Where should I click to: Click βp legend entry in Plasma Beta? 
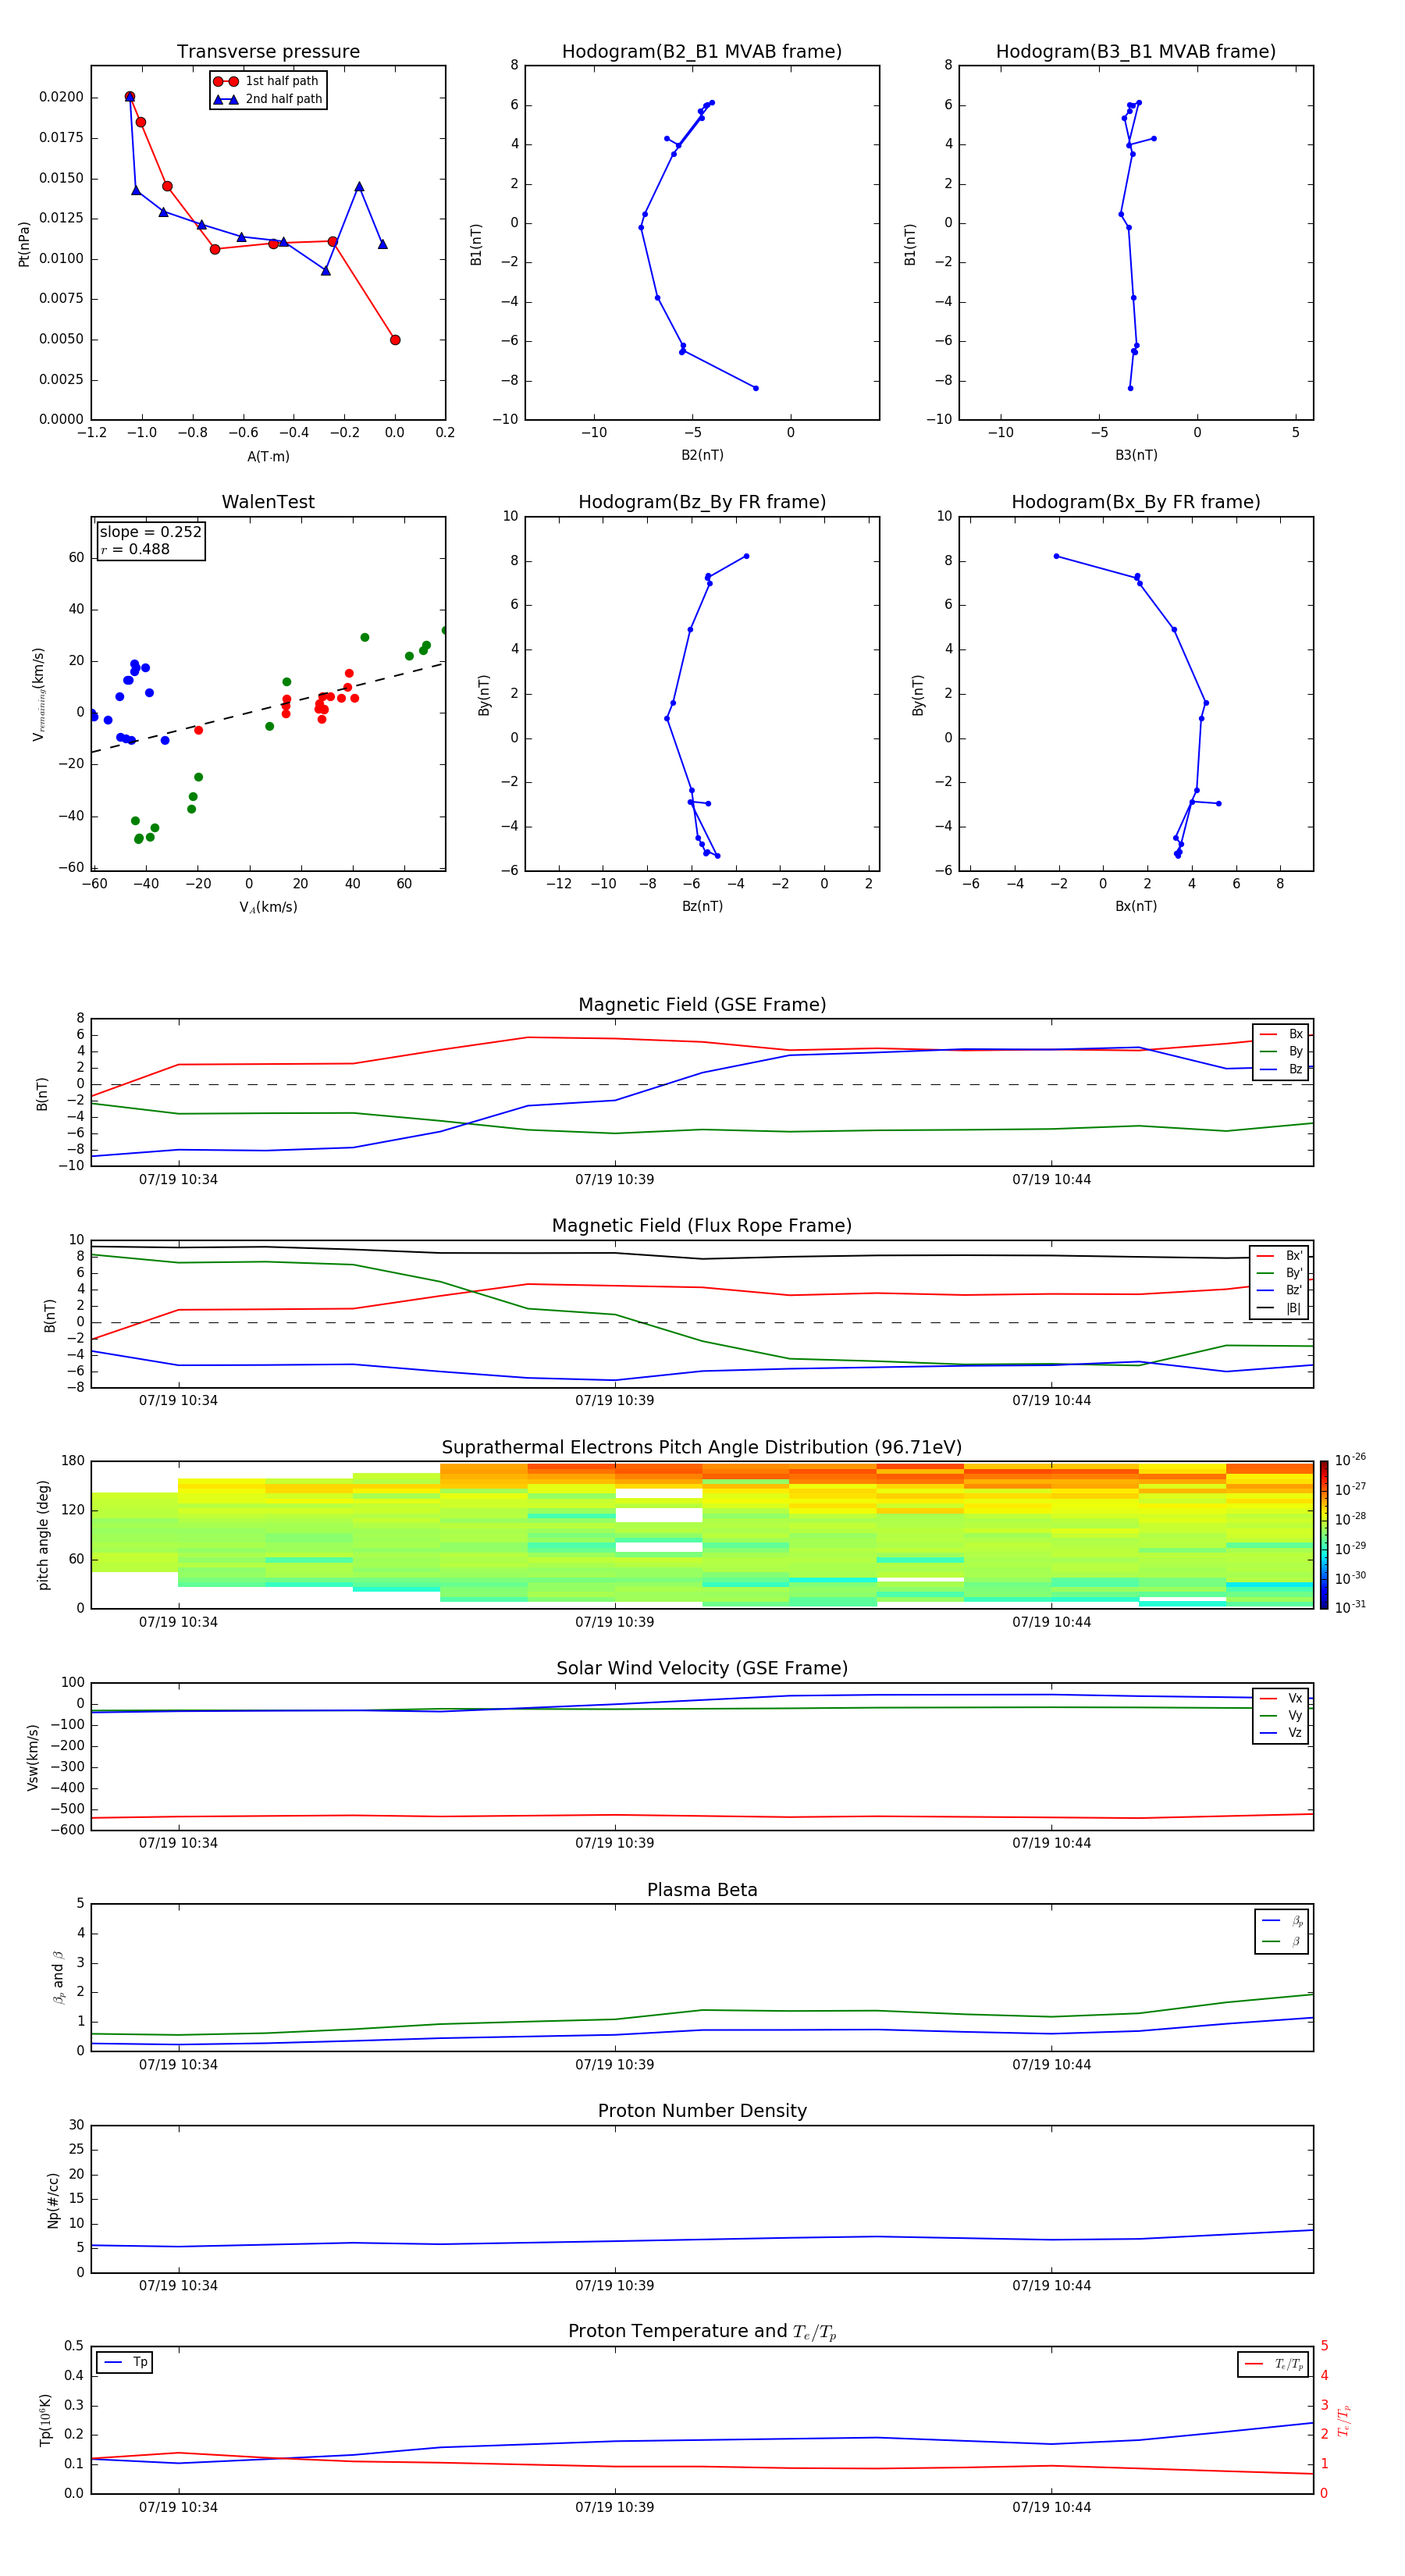point(1282,1921)
